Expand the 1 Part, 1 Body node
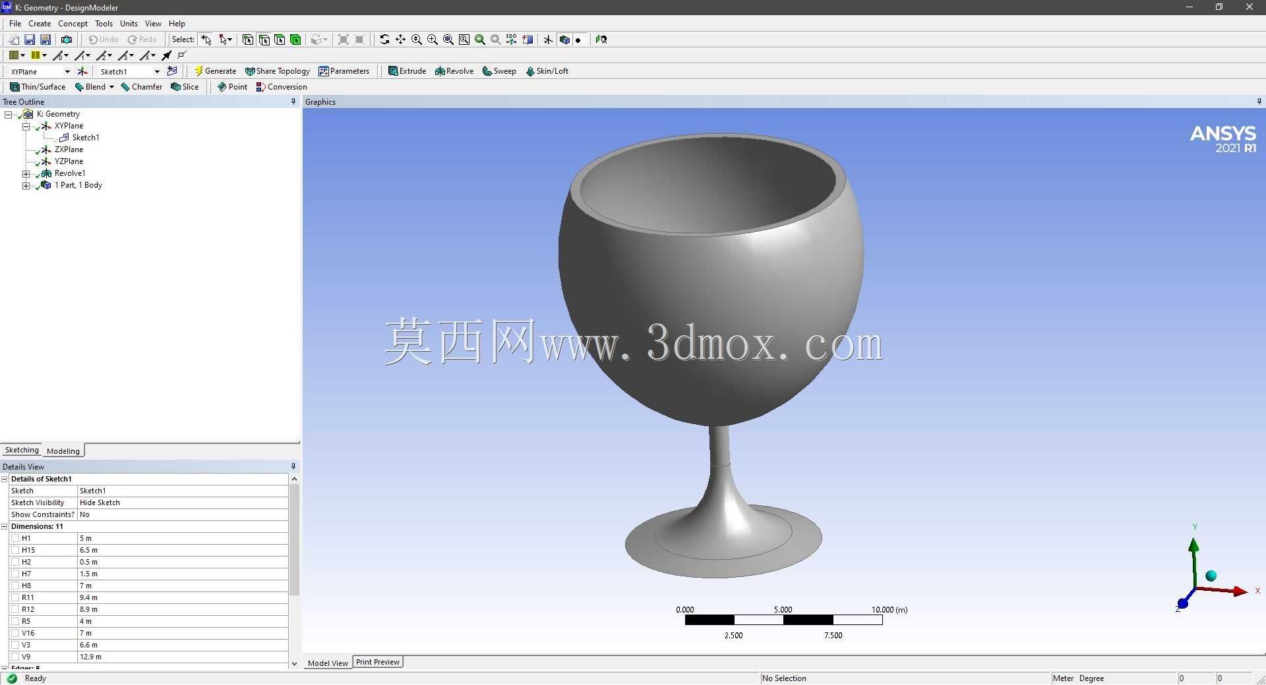The height and width of the screenshot is (685, 1266). pos(26,186)
